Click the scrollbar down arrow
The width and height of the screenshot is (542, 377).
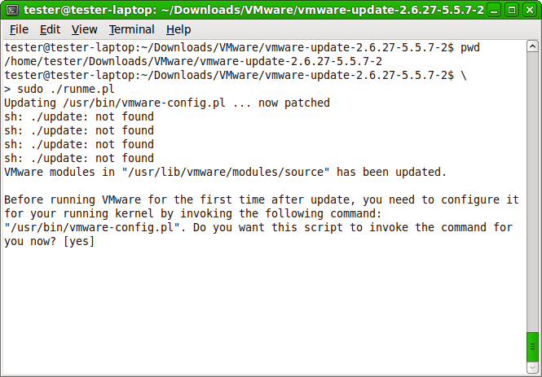[532, 367]
